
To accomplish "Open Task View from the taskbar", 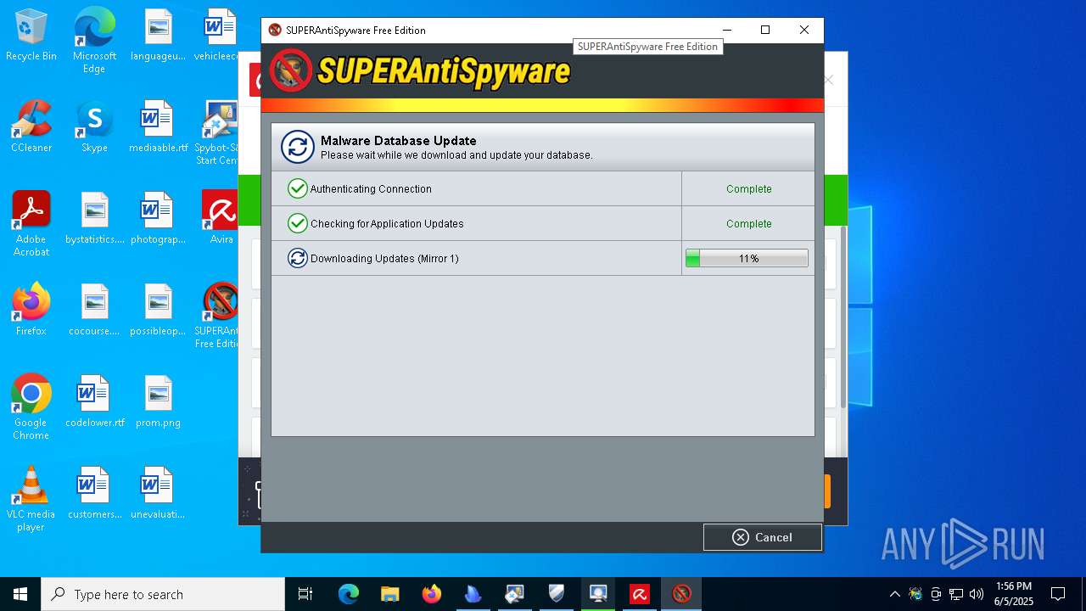I will point(305,594).
